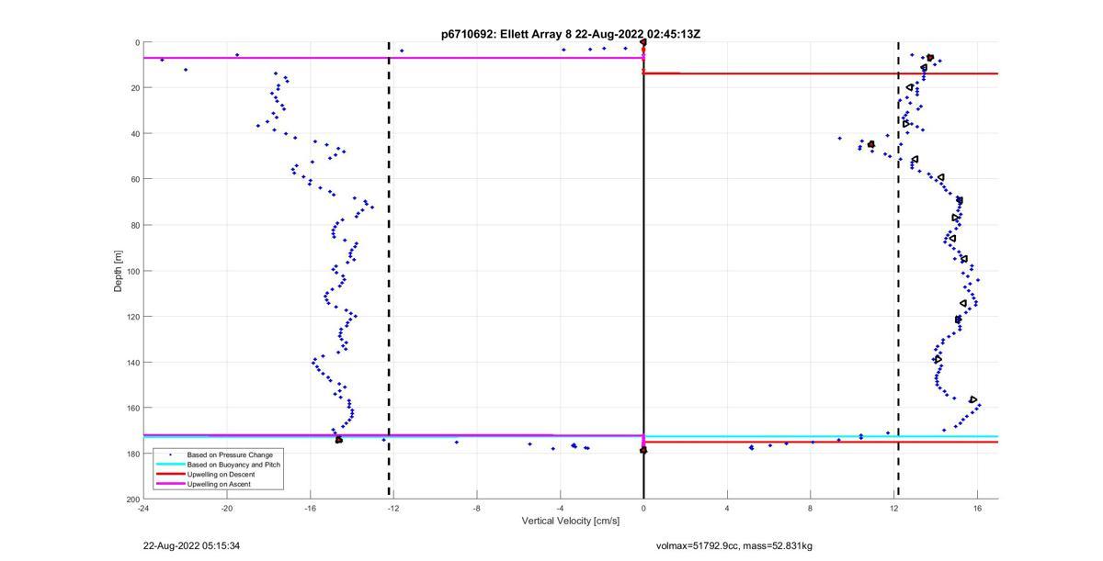Click depth axis tick label "180"
Screen dimensions: 1103x561
[132, 454]
